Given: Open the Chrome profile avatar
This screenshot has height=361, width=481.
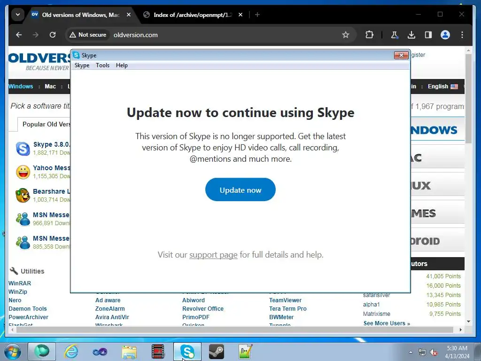Looking at the screenshot, I should [x=445, y=35].
